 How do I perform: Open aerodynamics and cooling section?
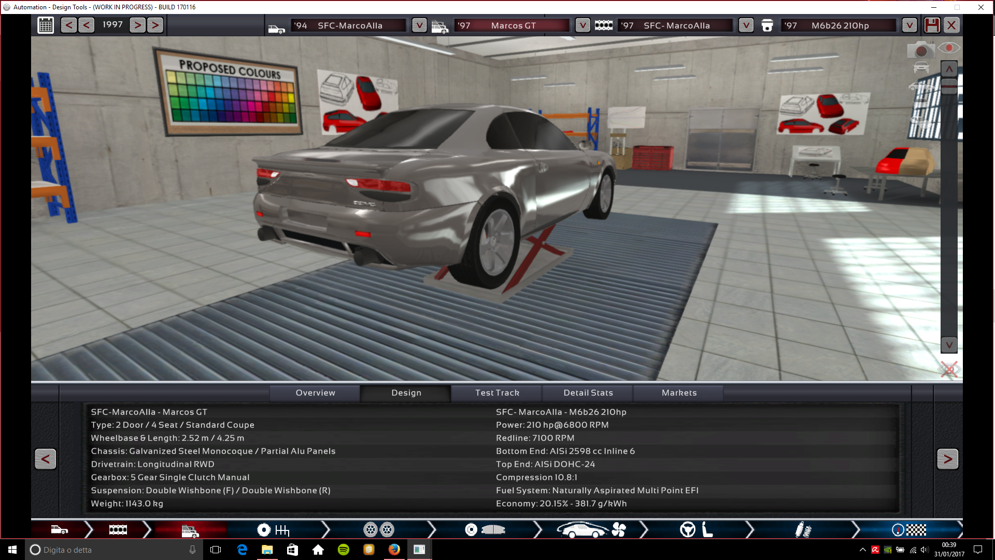591,529
